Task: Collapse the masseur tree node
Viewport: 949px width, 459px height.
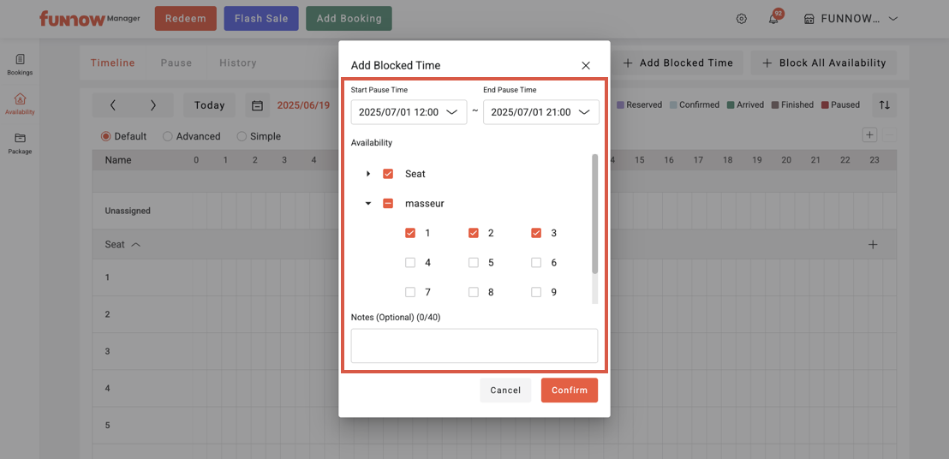Action: point(368,204)
